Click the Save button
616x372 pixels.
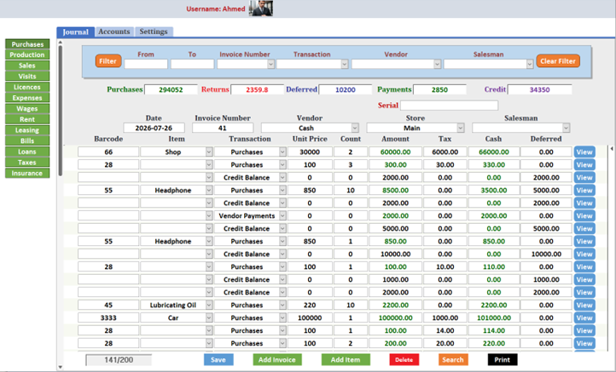tap(218, 359)
